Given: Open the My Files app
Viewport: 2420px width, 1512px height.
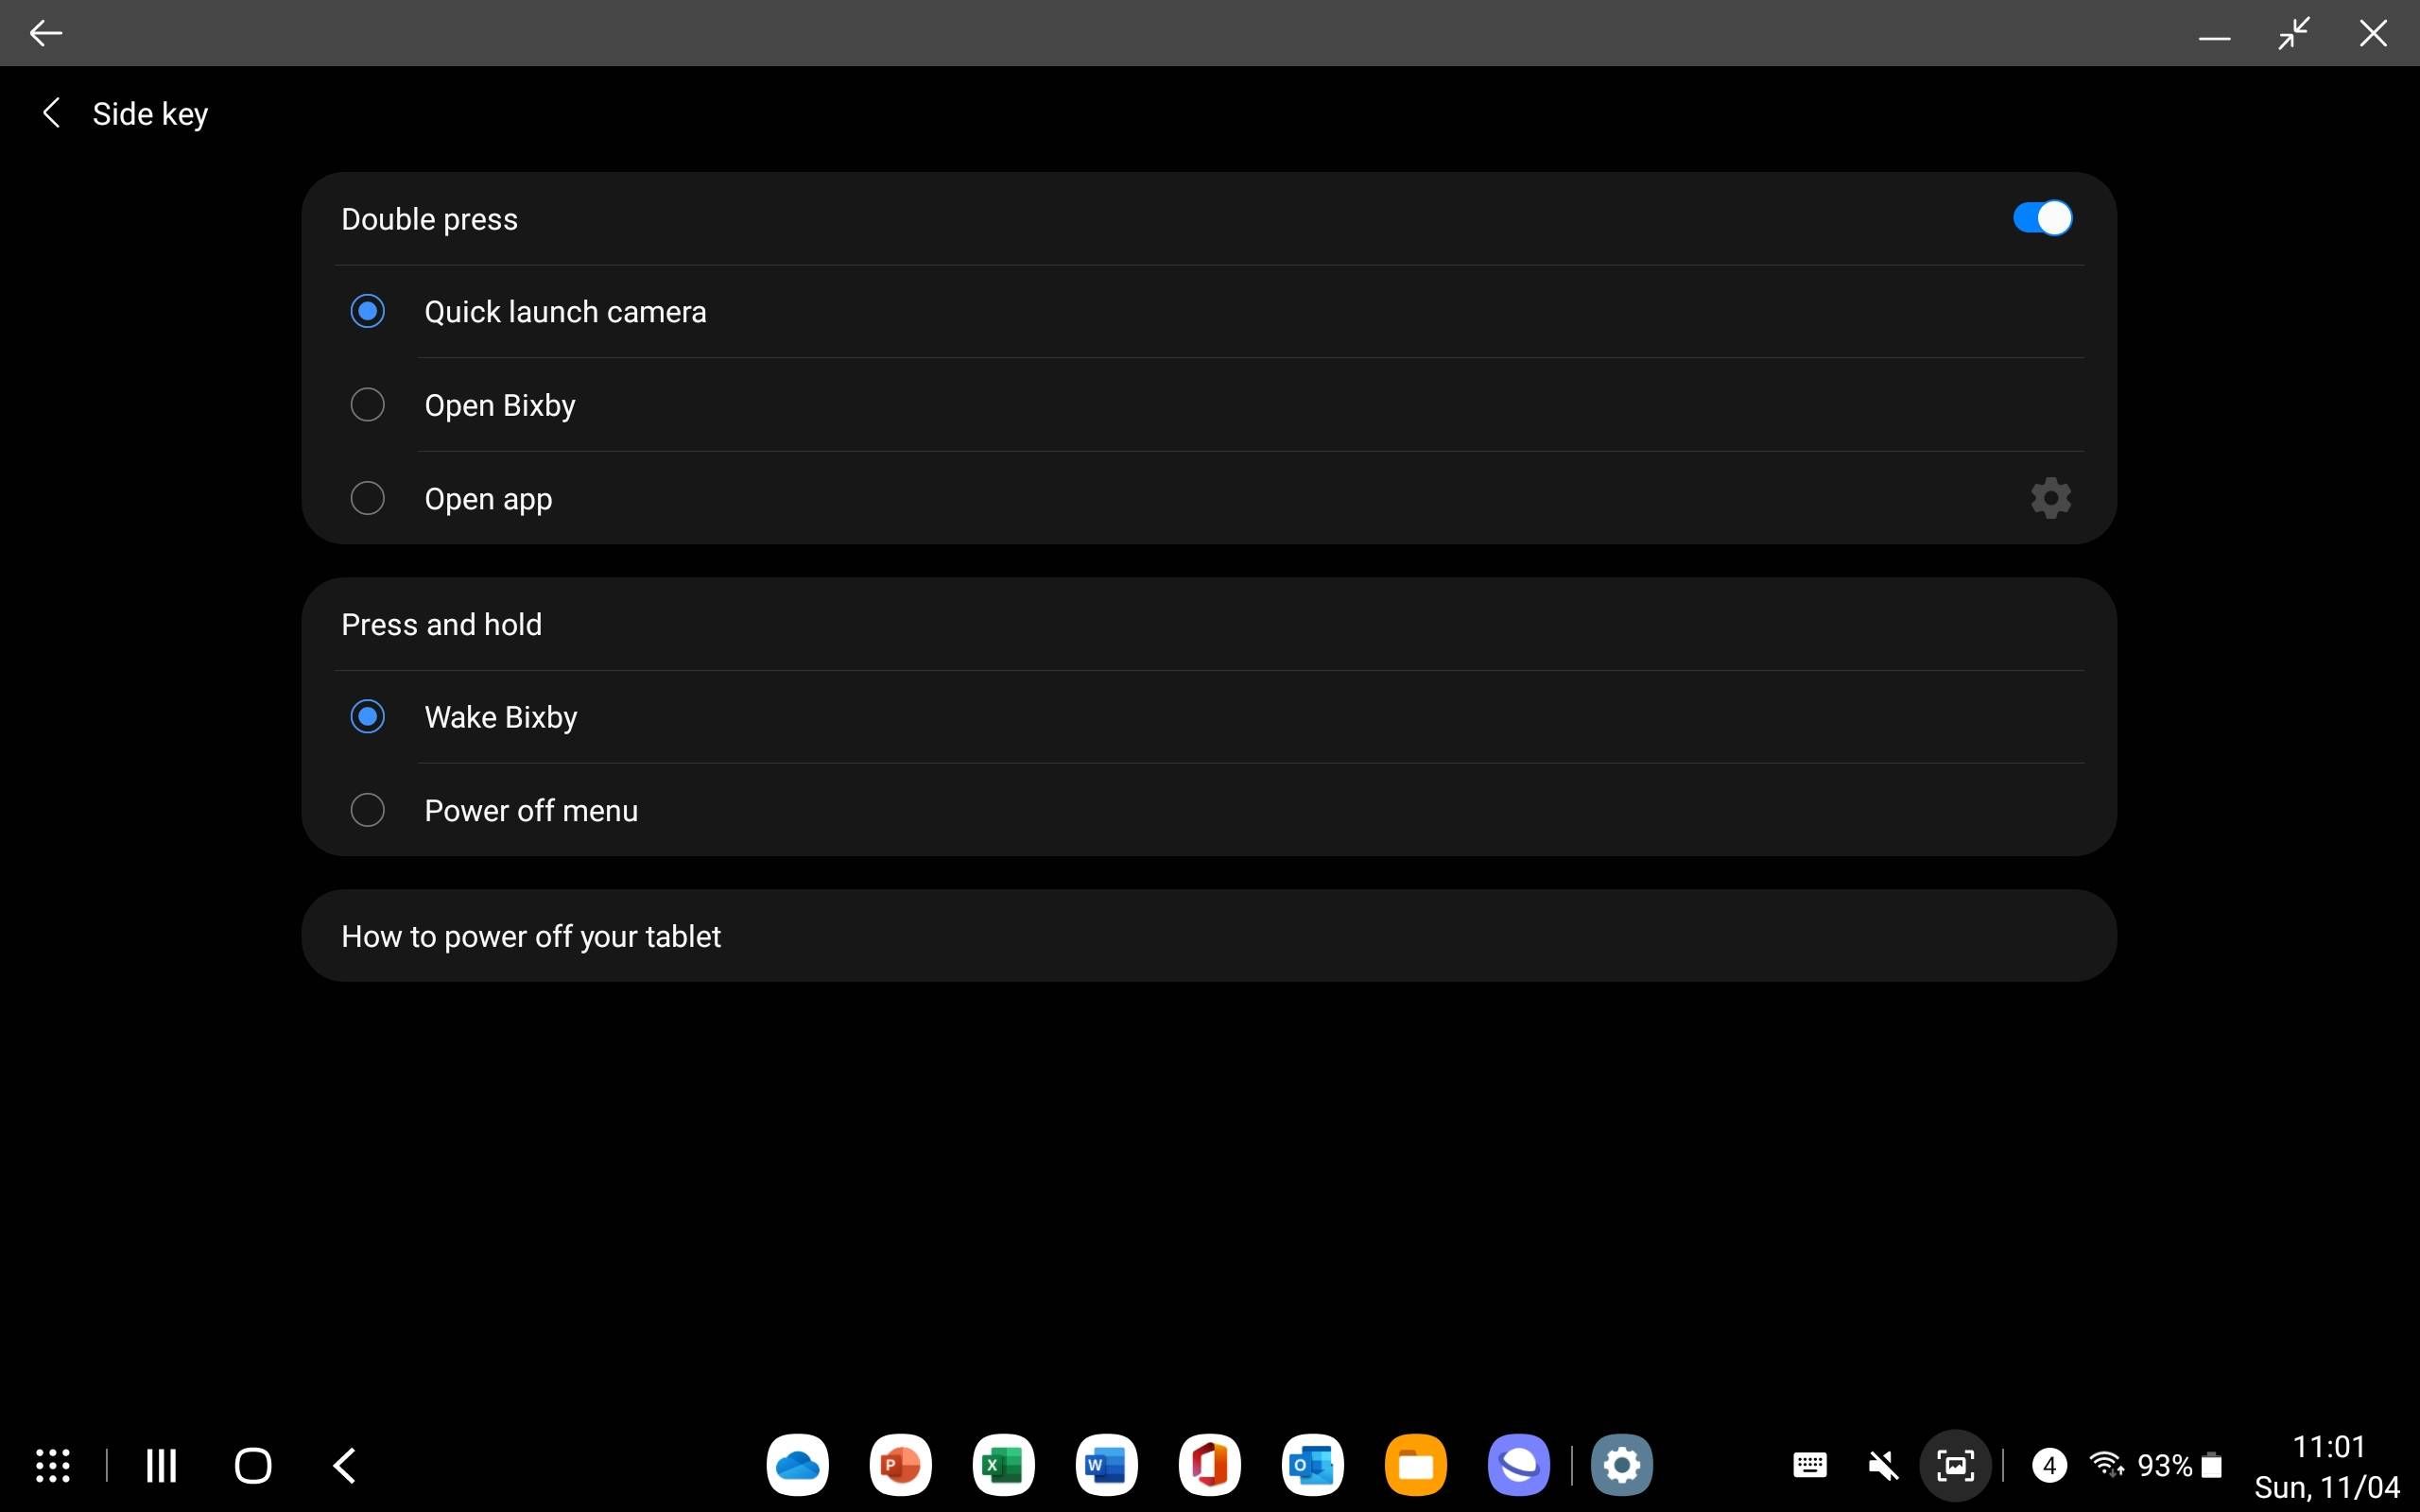Looking at the screenshot, I should (x=1415, y=1464).
